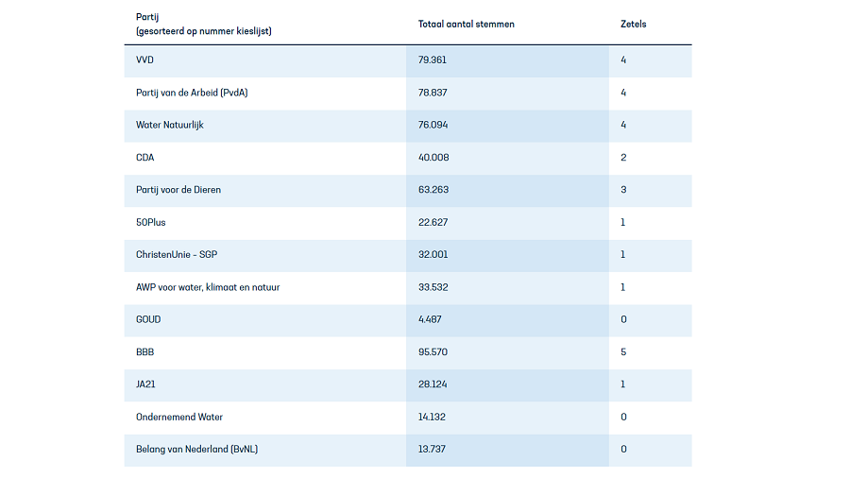Click the 'Zetels' column header
Screen dimensions: 850x478
[x=633, y=24]
